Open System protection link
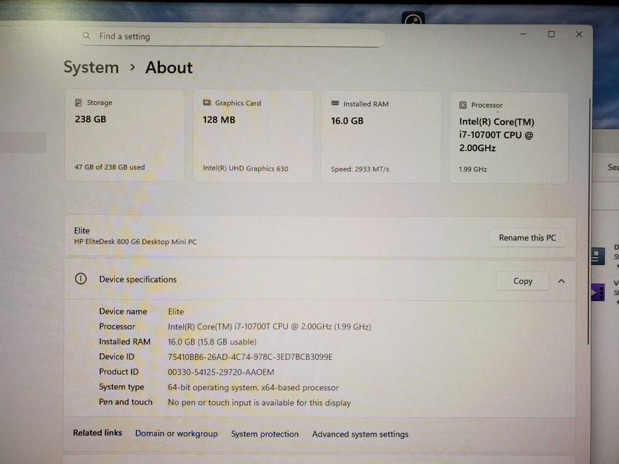The height and width of the screenshot is (464, 619). tap(265, 434)
